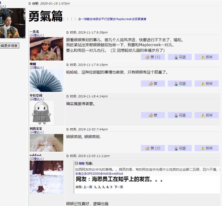Click timestamp 2019-12-03 11:11pm
Image resolution: width=222 pixels, height=206 pixels.
[94, 156]
